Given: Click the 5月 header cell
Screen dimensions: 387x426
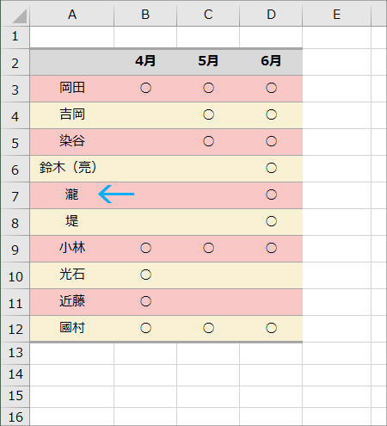Looking at the screenshot, I should (208, 62).
